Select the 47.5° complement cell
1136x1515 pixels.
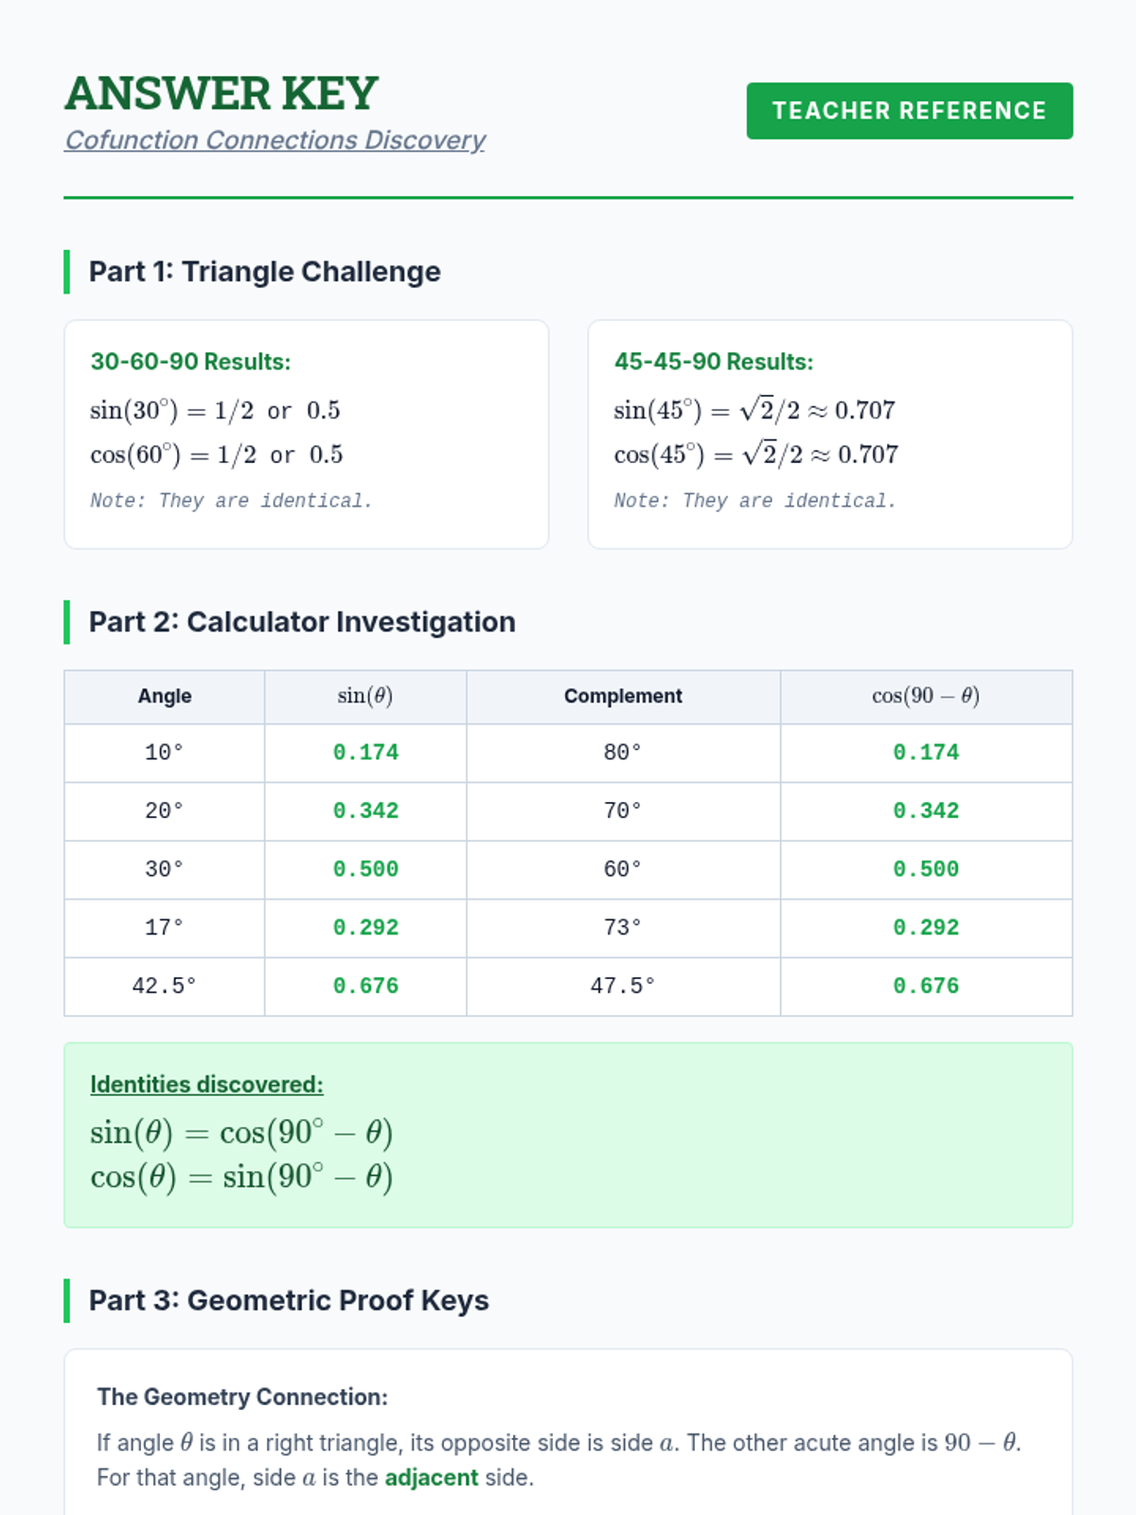623,987
